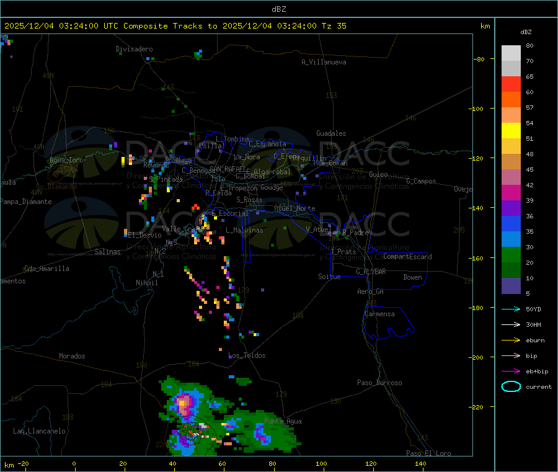The width and height of the screenshot is (558, 472).
Task: Click the Salinas place label
Action: coord(107,252)
